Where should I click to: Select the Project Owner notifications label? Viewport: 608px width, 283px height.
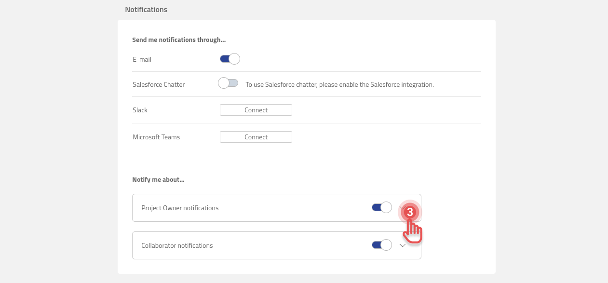pyautogui.click(x=179, y=208)
